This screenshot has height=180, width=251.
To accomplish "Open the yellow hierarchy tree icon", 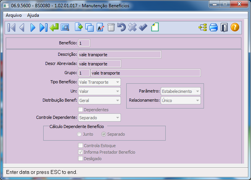I will click(203, 28).
